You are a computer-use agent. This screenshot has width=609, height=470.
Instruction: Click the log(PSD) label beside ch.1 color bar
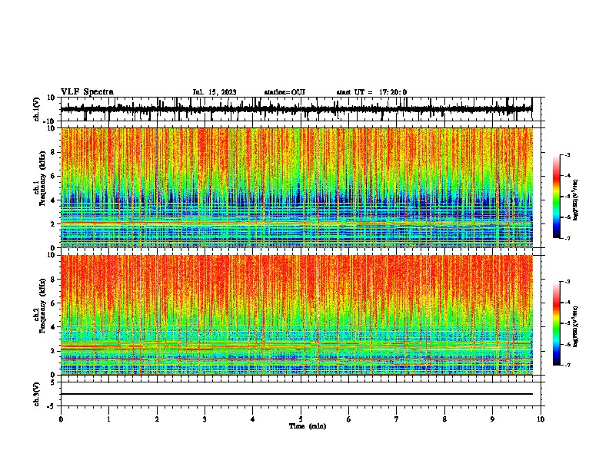click(x=576, y=200)
